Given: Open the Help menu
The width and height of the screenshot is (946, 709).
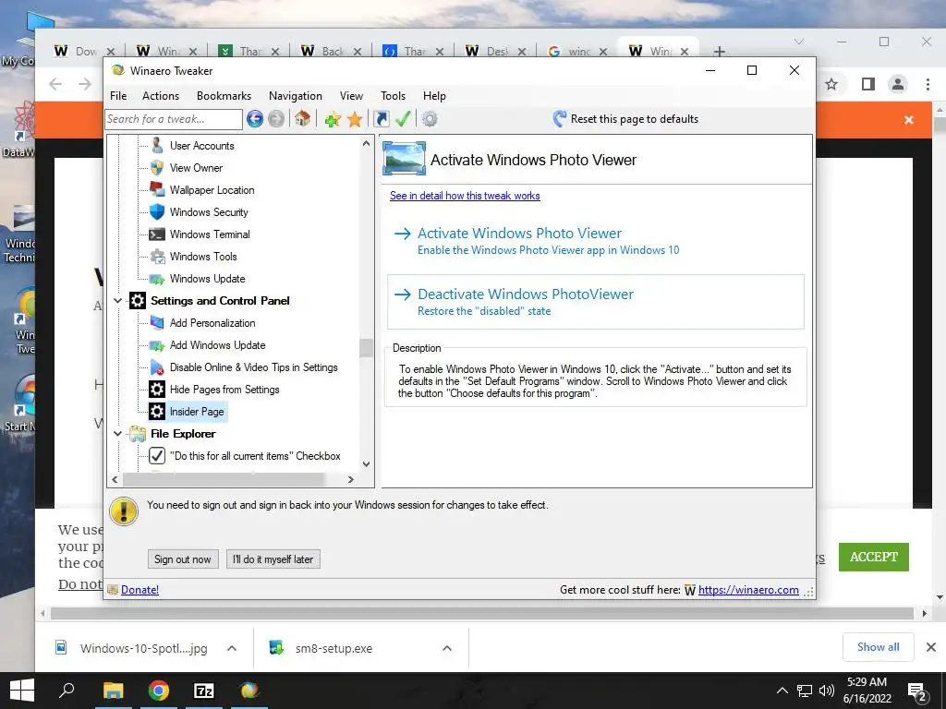Looking at the screenshot, I should (x=434, y=96).
